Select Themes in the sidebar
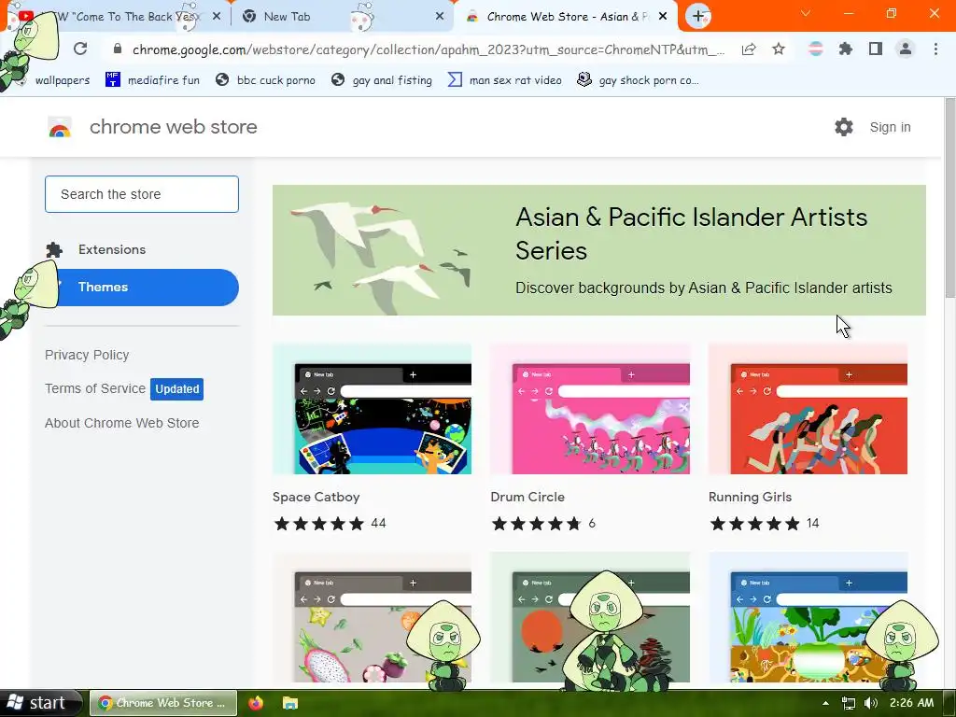 coord(142,288)
